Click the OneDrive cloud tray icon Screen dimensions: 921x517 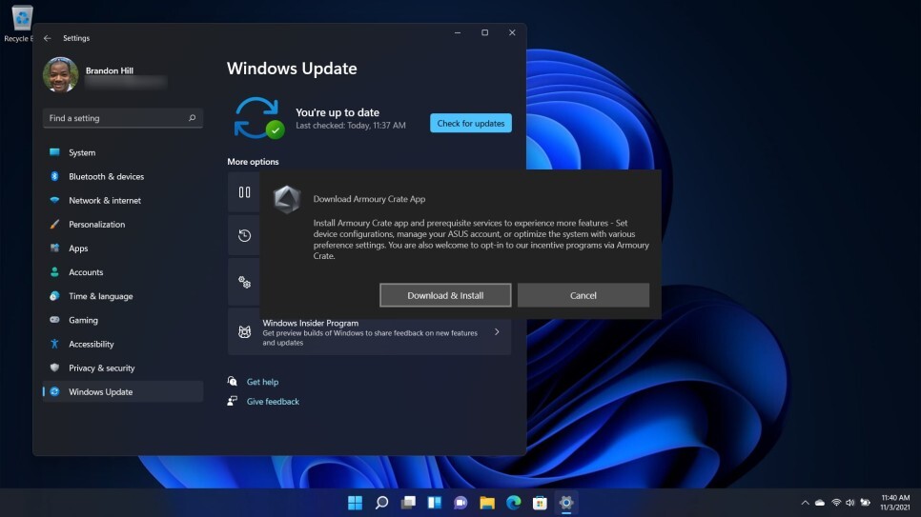820,503
